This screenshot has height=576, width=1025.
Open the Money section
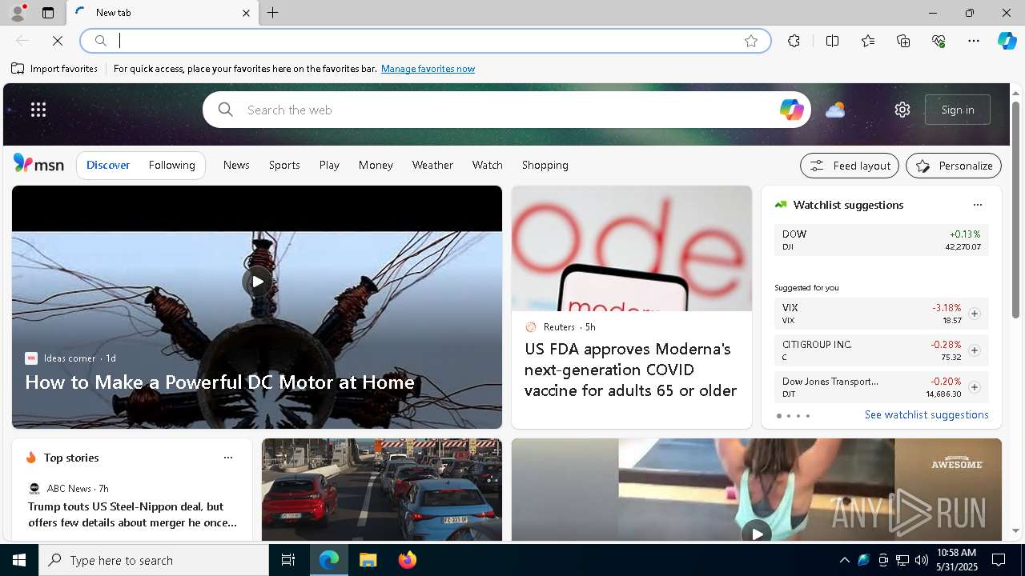(376, 165)
